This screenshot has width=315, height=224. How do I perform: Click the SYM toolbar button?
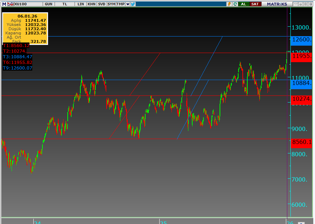pos(112,4)
